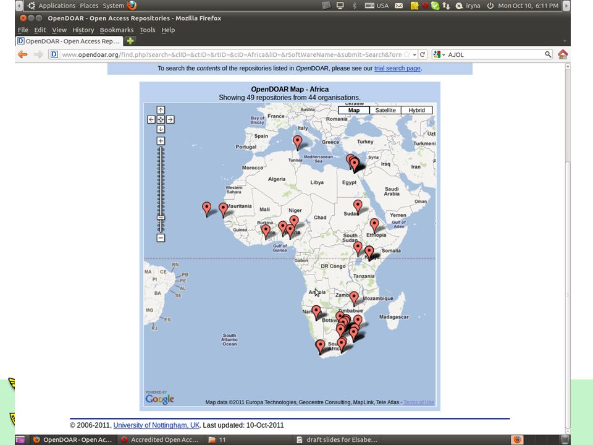
Task: Open the folder window labeled 11
Action: pos(217,439)
